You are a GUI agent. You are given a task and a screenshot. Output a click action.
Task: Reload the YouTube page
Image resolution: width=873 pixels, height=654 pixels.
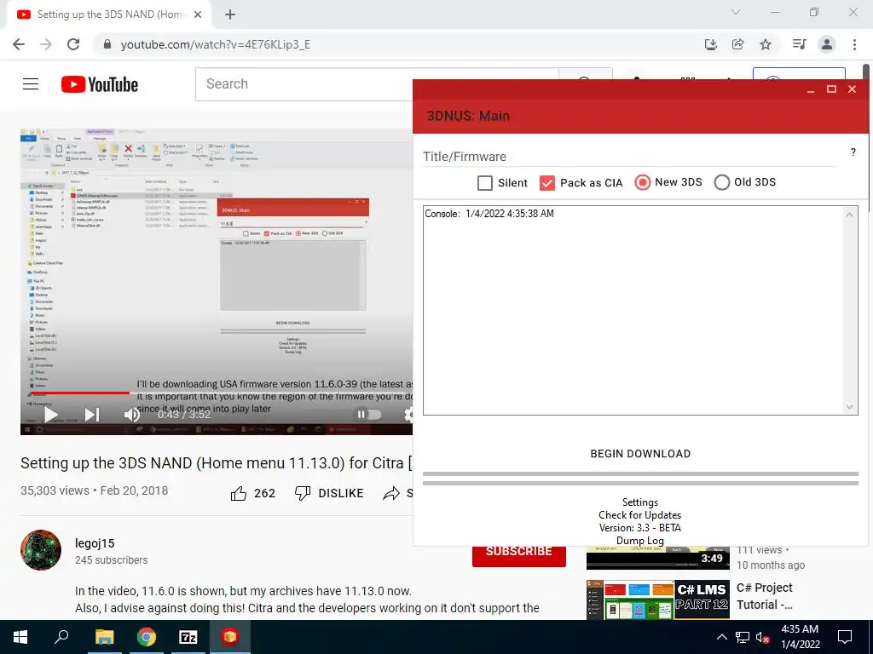click(73, 44)
